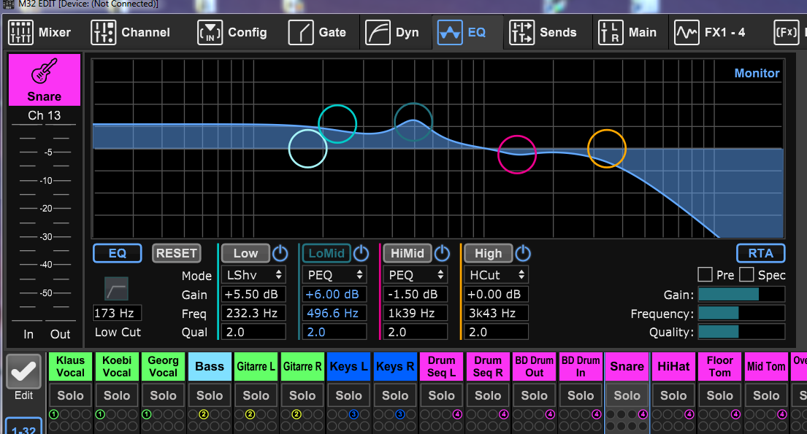
Task: Select the HiMid band button
Action: (x=407, y=253)
